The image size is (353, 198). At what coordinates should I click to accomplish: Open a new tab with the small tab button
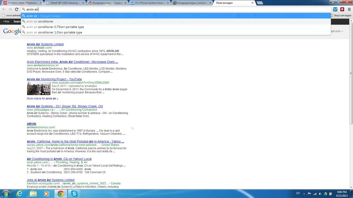pyautogui.click(x=260, y=3)
